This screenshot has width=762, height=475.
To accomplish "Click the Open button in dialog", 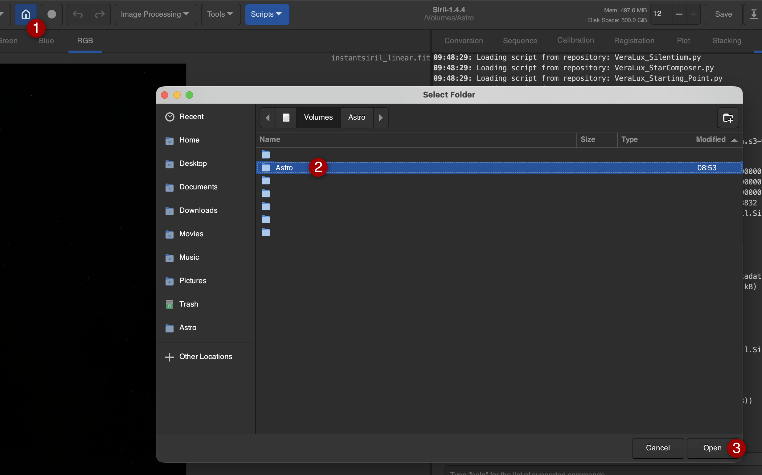I will point(712,448).
